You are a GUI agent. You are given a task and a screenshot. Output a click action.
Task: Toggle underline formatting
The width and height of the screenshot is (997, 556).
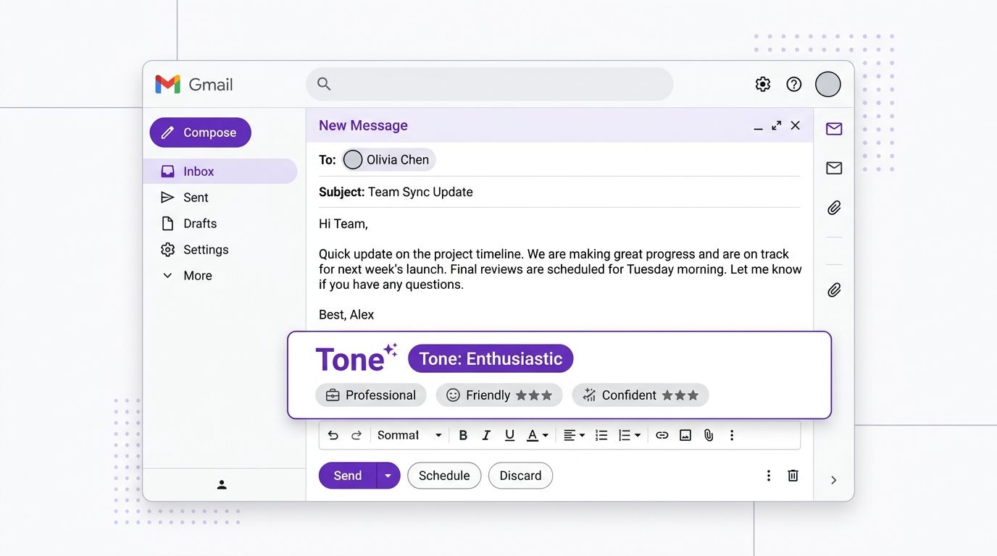click(509, 435)
